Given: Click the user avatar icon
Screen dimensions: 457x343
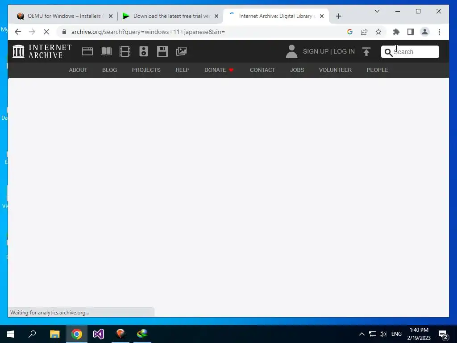Looking at the screenshot, I should pos(291,51).
